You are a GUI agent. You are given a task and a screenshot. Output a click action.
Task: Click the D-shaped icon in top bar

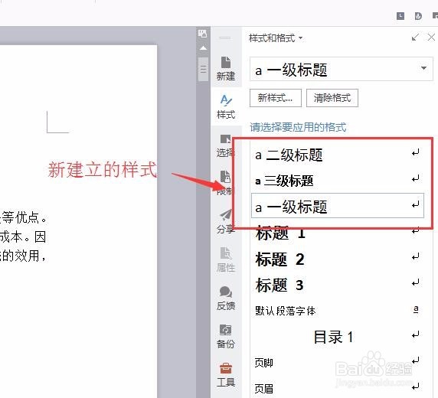click(418, 16)
